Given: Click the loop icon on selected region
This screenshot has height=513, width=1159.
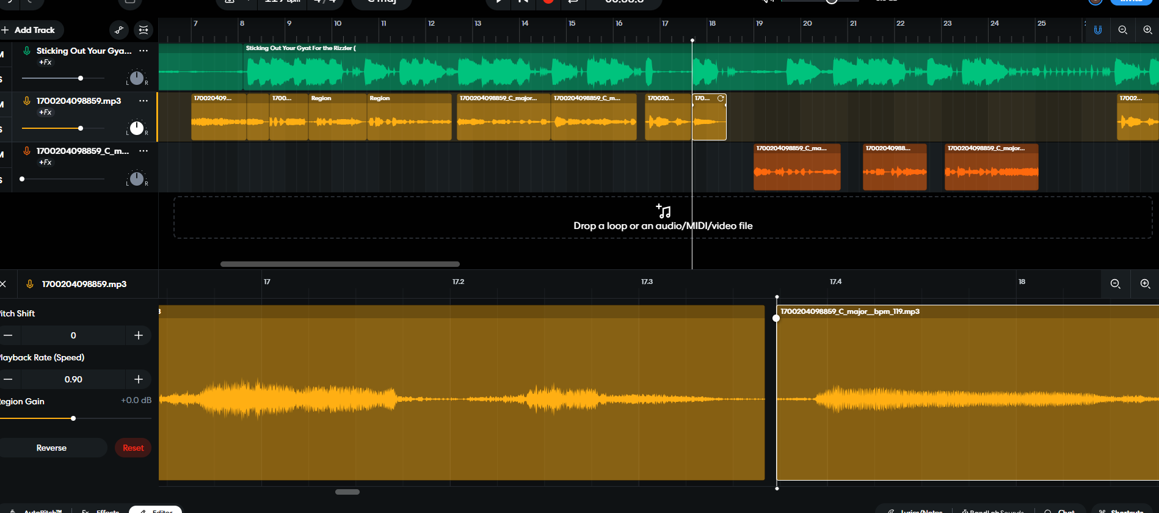Looking at the screenshot, I should point(721,98).
